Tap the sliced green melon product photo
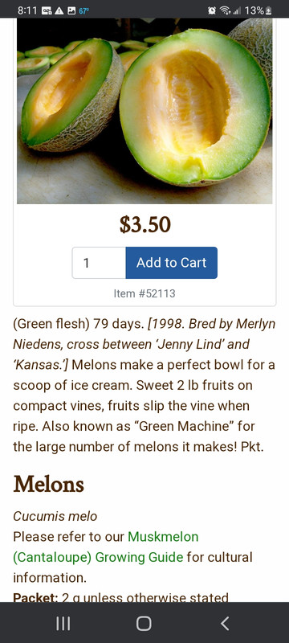This screenshot has height=643, width=289. coord(144,111)
